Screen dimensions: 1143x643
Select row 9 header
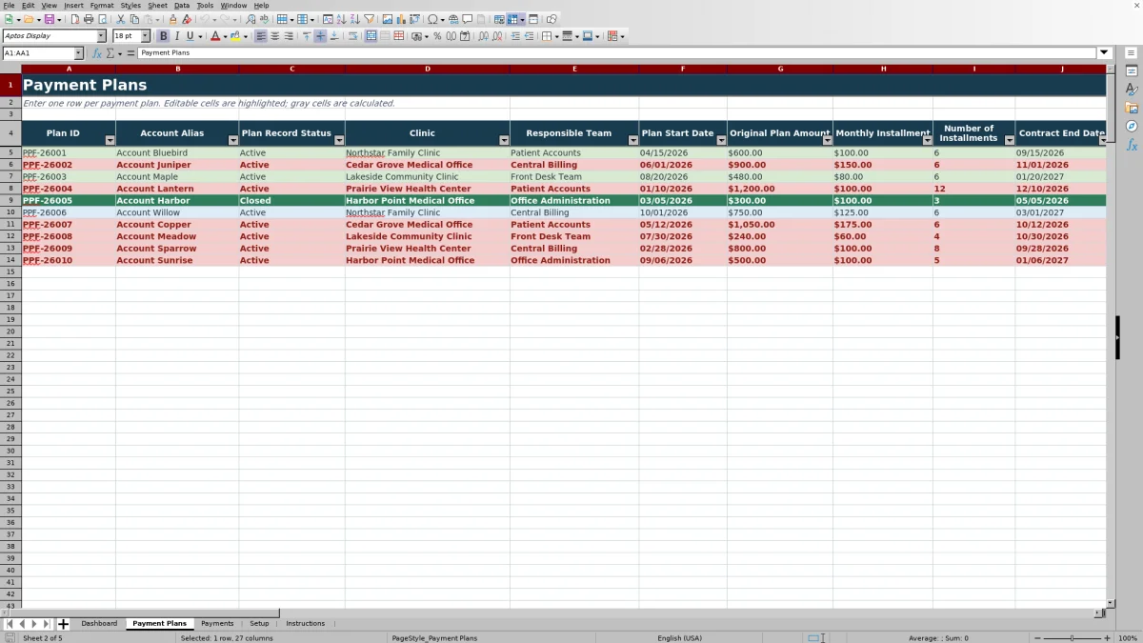10,201
